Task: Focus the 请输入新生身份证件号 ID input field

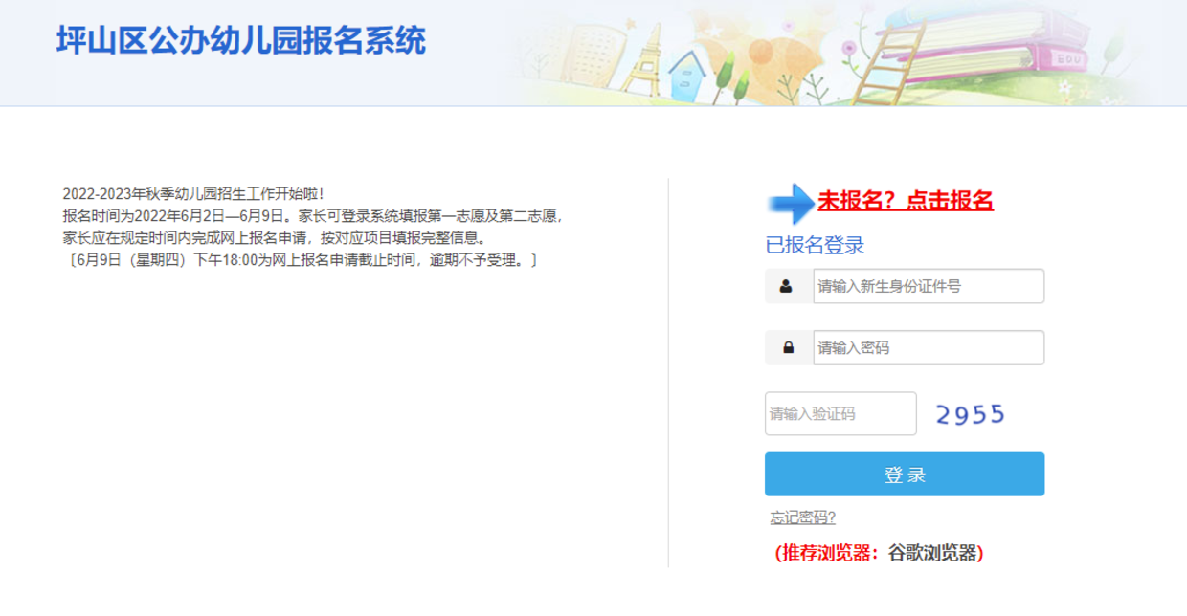Action: tap(928, 286)
